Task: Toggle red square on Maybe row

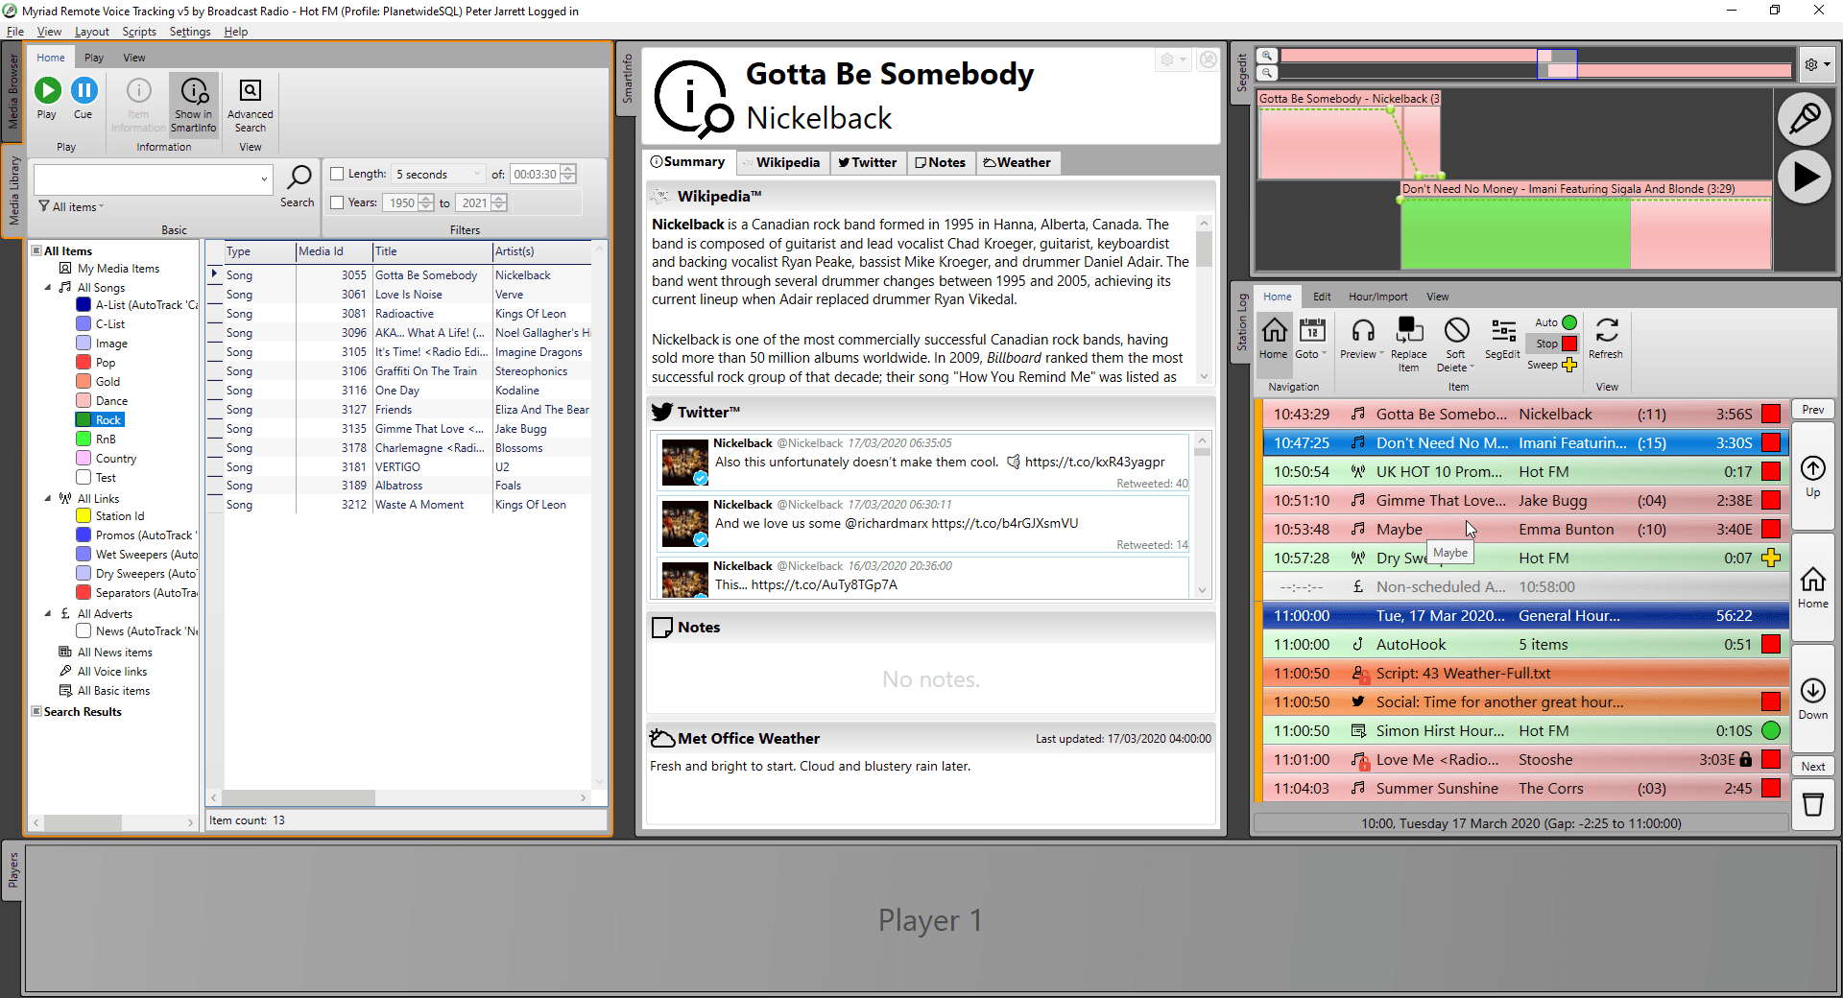Action: (1771, 529)
